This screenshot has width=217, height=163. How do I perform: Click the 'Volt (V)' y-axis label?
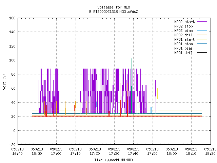point(4,81)
